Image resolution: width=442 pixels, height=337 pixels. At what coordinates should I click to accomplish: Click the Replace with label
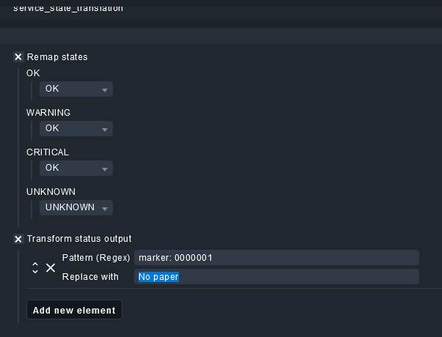90,277
